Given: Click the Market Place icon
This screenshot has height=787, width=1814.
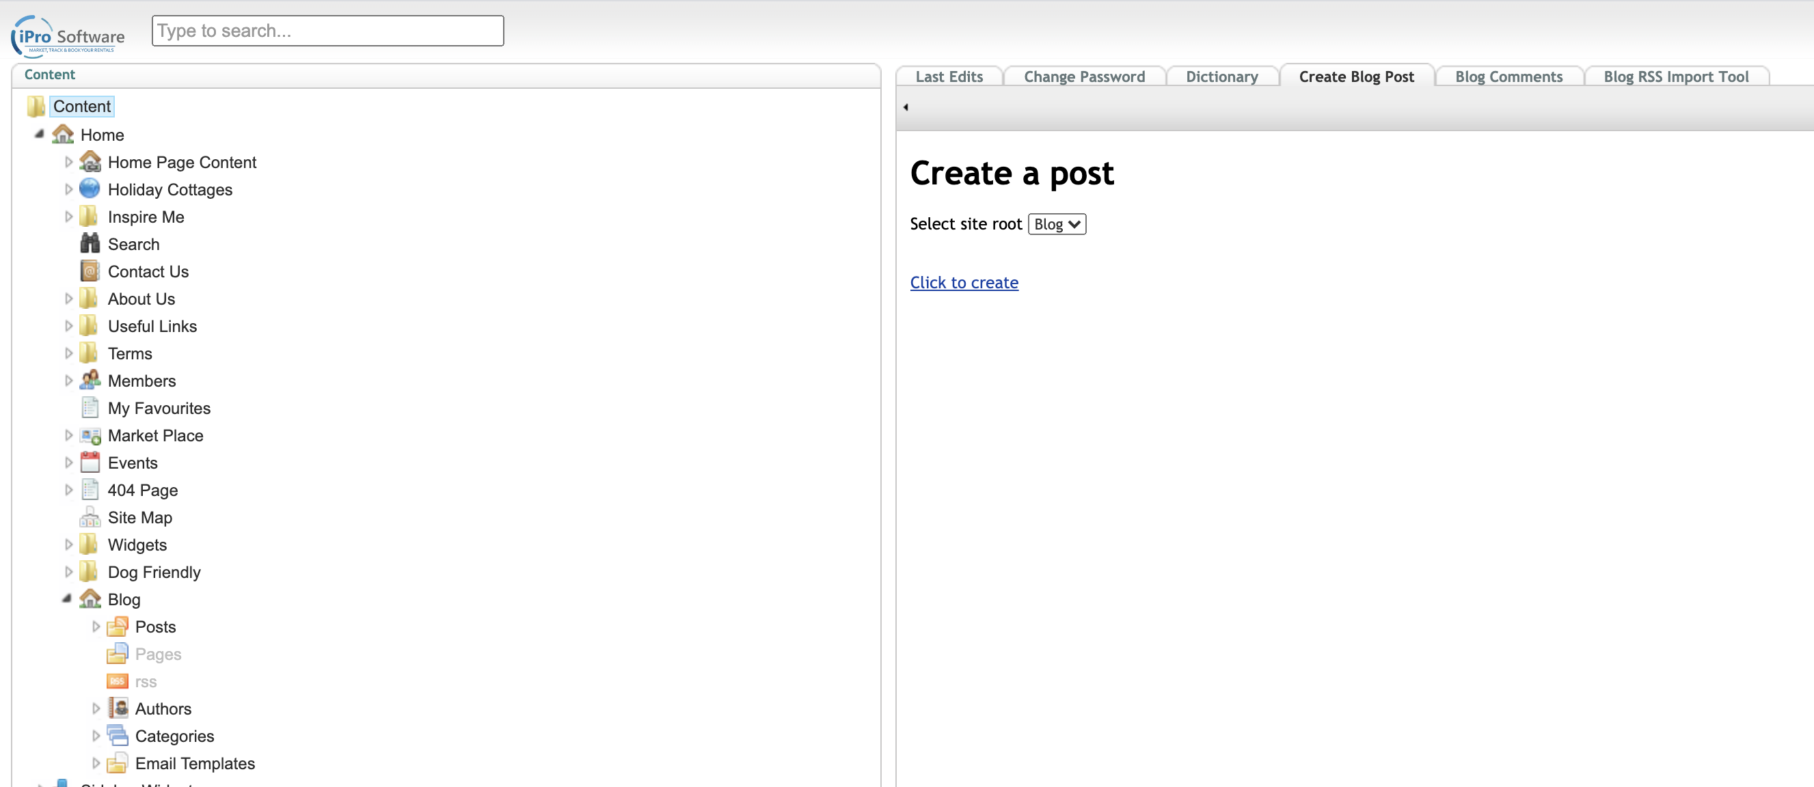Looking at the screenshot, I should pyautogui.click(x=90, y=436).
